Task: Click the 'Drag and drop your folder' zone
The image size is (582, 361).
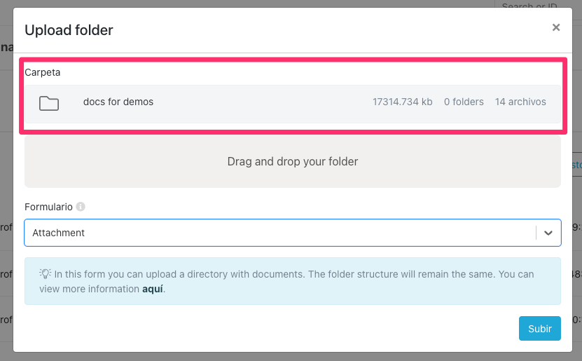Action: [x=292, y=162]
